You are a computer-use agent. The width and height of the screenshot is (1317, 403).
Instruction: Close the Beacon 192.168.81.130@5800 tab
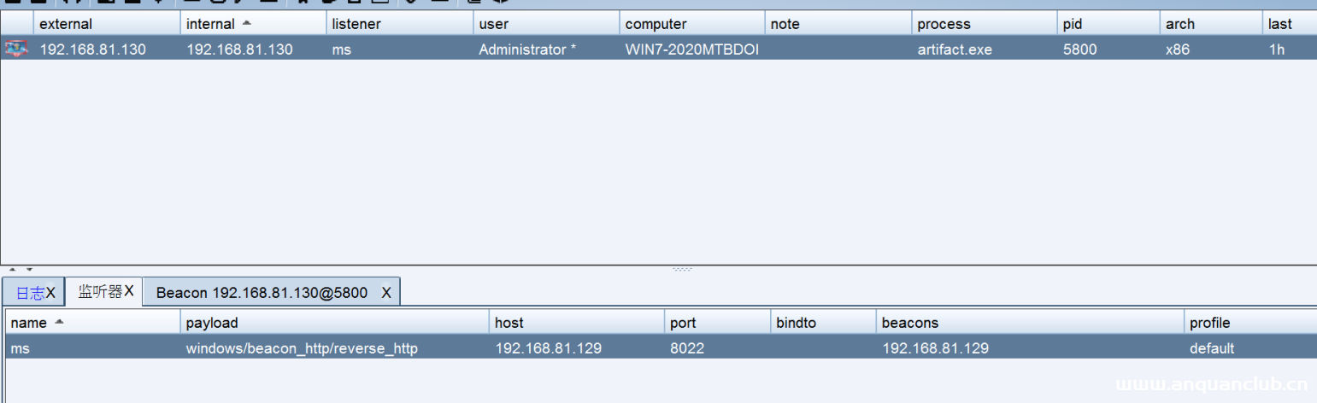[386, 293]
